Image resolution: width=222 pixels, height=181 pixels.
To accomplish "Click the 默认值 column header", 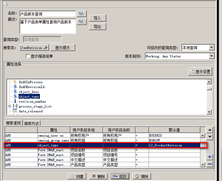I will coord(174,130).
